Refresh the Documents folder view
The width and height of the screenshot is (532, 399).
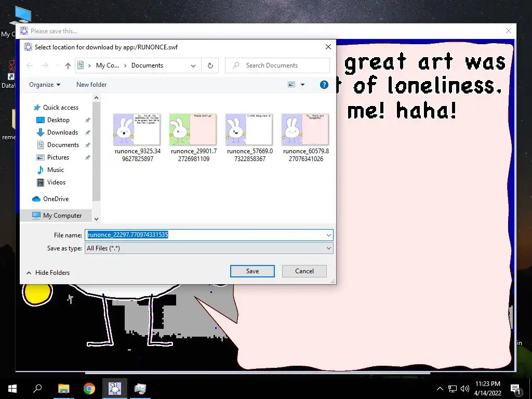(x=210, y=65)
